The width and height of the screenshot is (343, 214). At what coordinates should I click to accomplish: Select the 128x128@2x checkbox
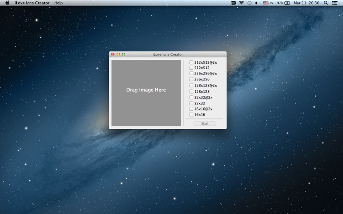tap(191, 85)
